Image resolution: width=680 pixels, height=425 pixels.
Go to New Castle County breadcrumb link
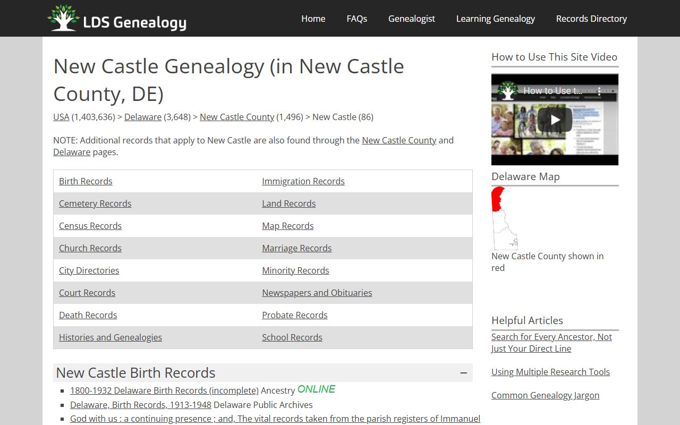pyautogui.click(x=237, y=117)
